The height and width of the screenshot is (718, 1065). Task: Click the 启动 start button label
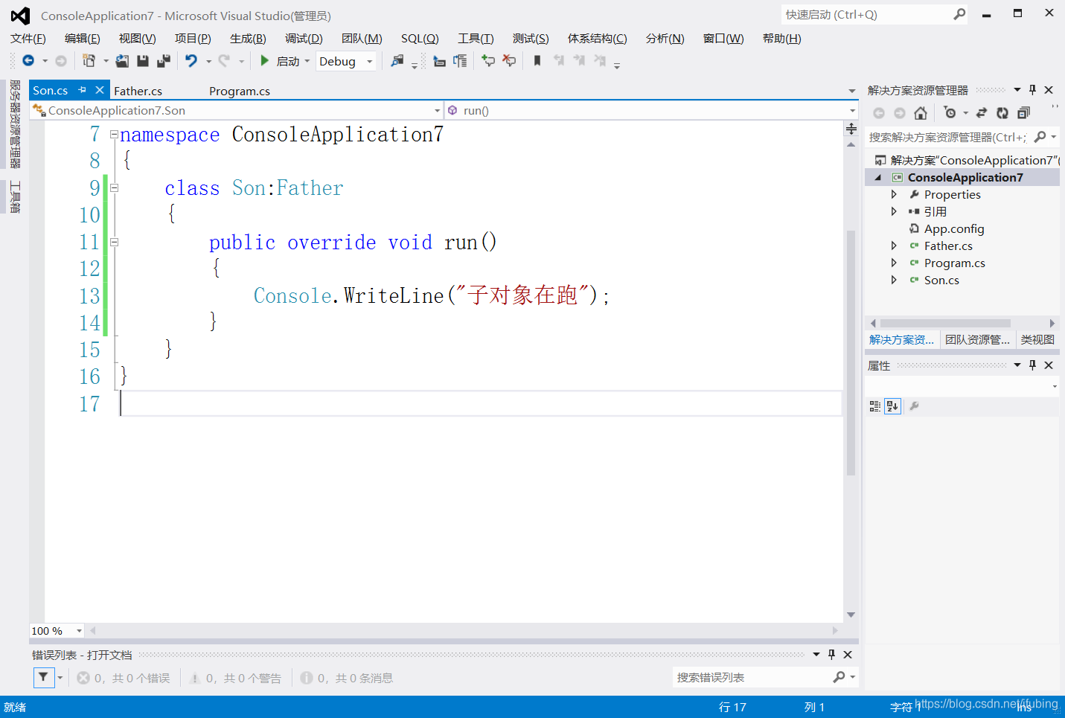point(287,61)
